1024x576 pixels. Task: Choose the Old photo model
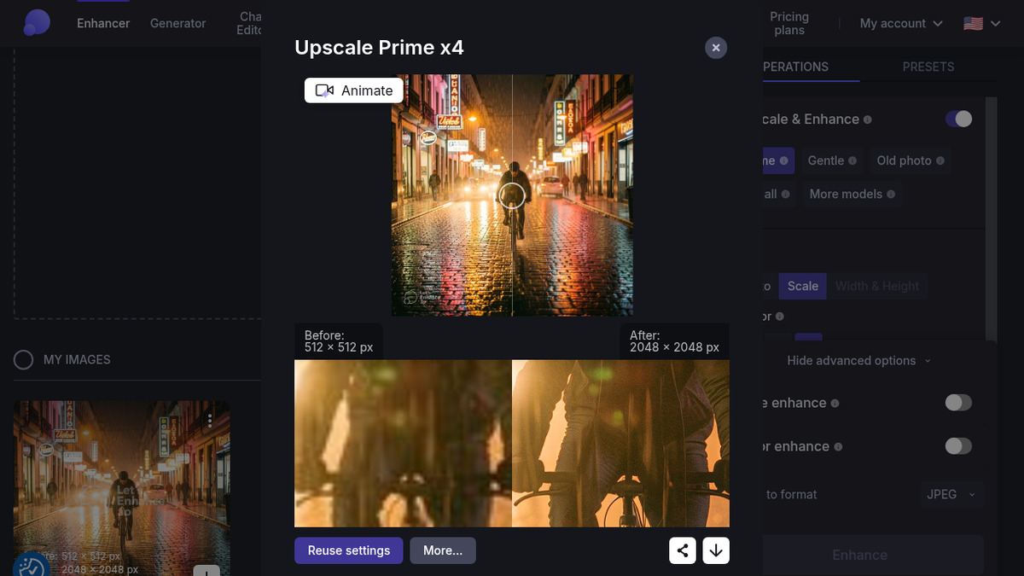coord(911,160)
